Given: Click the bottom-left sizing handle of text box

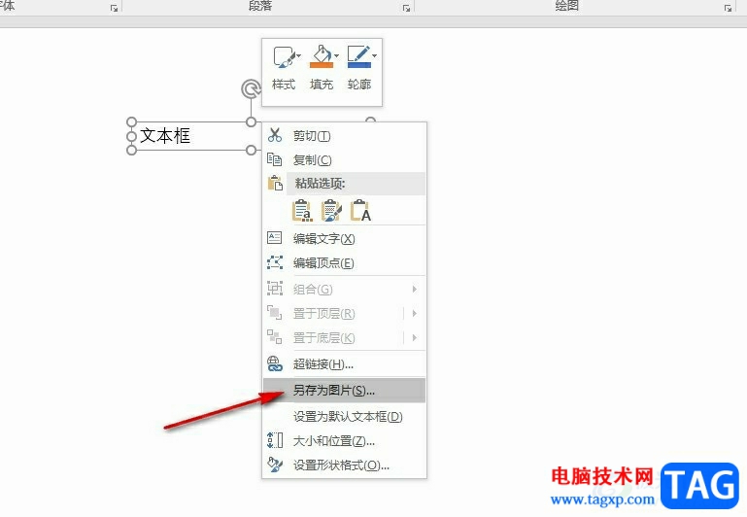Looking at the screenshot, I should coord(132,150).
